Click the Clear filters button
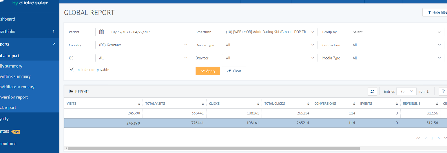Screen dimensions: 447x153 click(x=234, y=71)
